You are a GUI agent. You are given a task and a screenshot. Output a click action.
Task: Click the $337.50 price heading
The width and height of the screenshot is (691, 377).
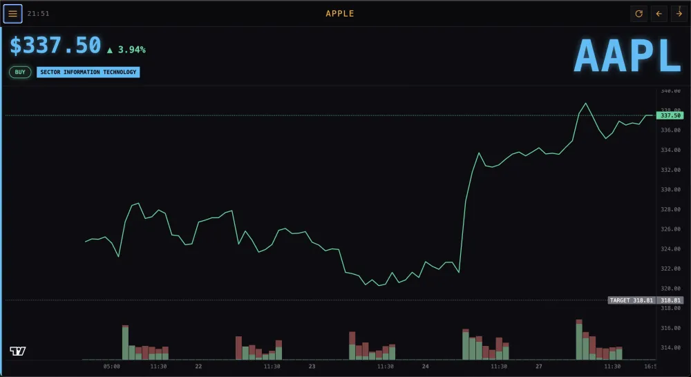[55, 46]
